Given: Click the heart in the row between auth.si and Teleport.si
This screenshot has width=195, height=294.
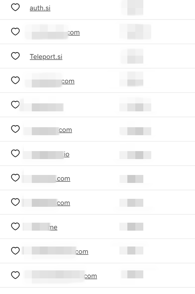Looking at the screenshot, I should [15, 32].
